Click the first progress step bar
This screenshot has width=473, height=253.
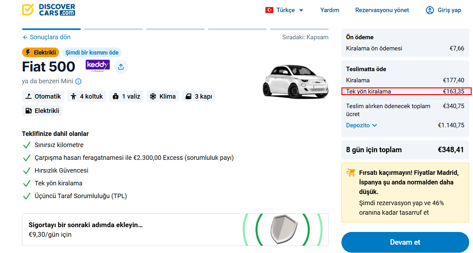click(51, 29)
